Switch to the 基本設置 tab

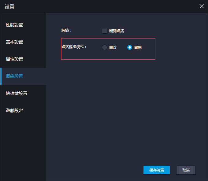tap(14, 42)
